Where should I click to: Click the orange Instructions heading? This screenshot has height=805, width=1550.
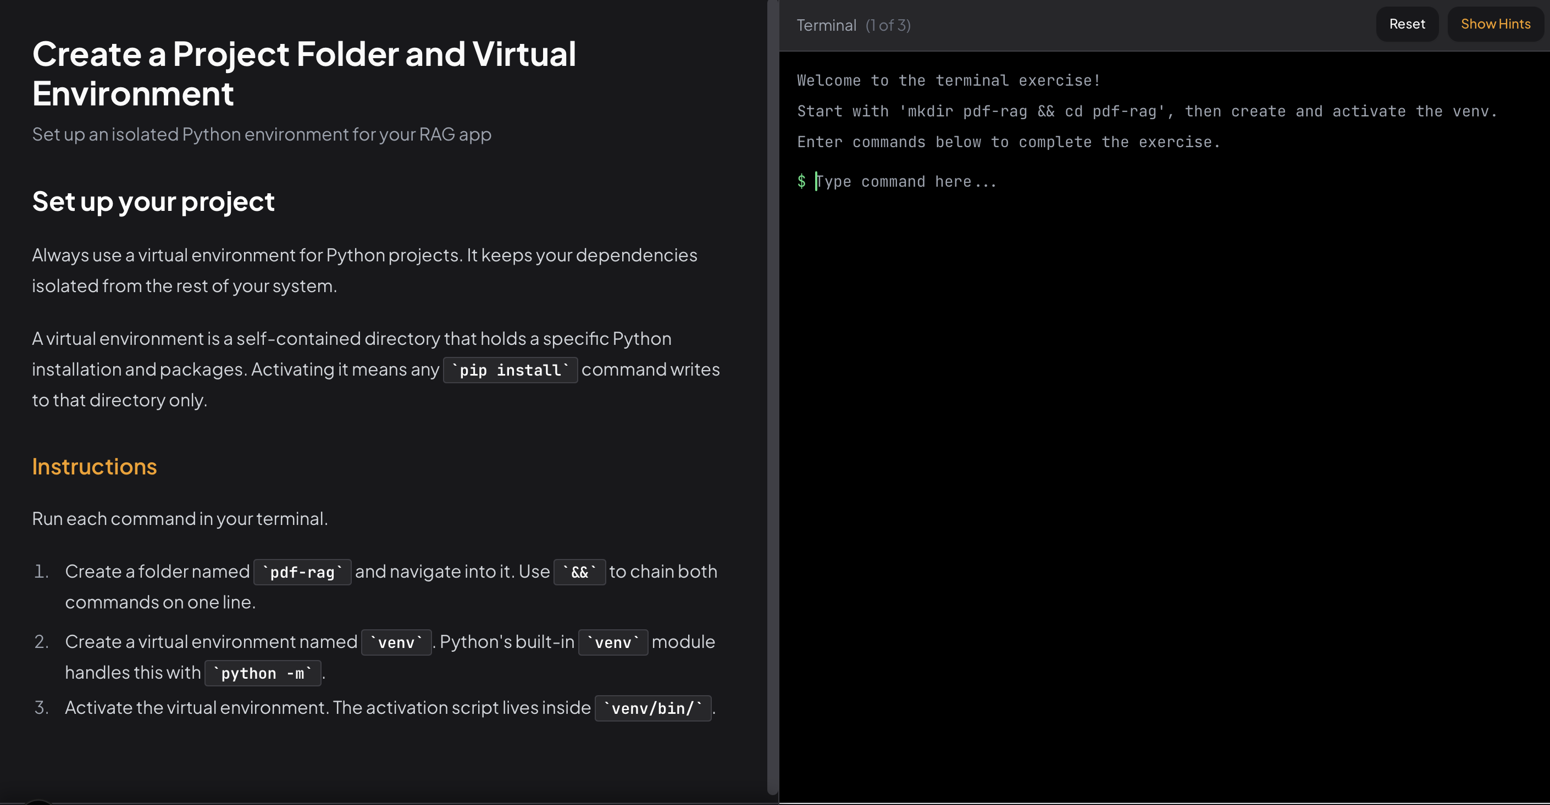[95, 467]
